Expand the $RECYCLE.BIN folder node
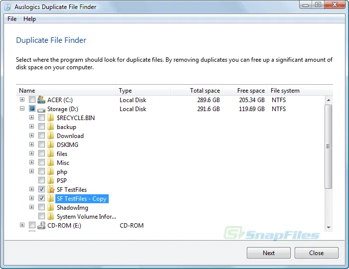The image size is (349, 269). point(31,118)
